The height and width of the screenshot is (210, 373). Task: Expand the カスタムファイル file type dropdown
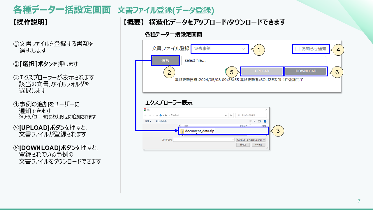click(x=251, y=140)
